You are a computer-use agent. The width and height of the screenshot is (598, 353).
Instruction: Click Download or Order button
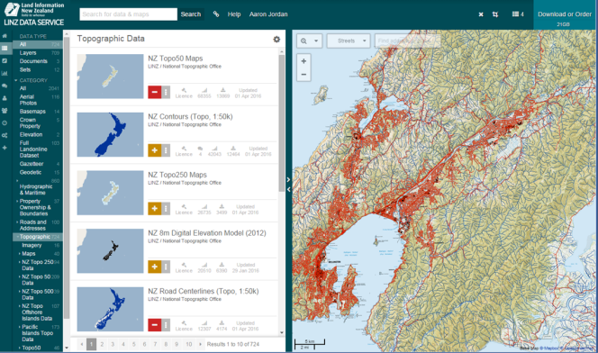pyautogui.click(x=565, y=14)
